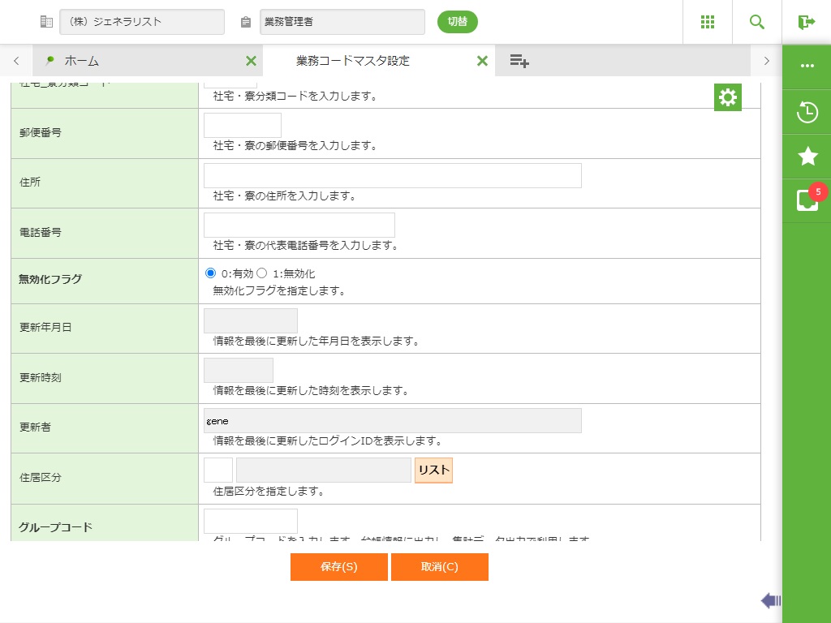The image size is (831, 623).
Task: Close the 業務コードマスタ設定 tab
Action: click(x=482, y=61)
